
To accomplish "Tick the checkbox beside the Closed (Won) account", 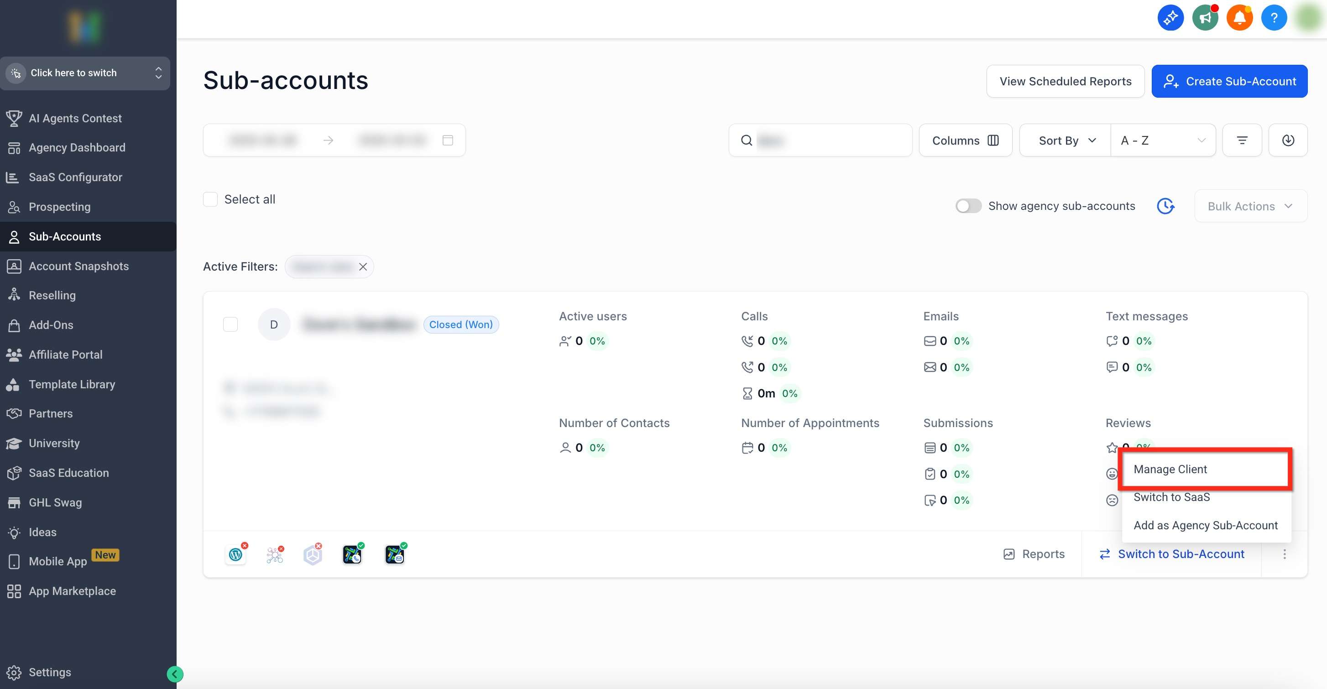I will [230, 324].
